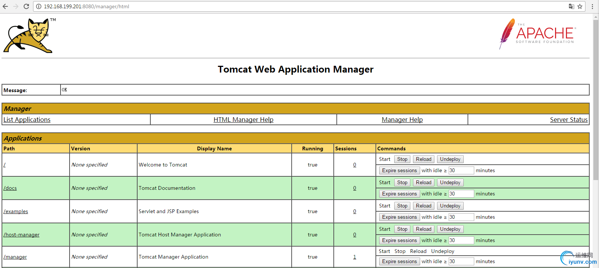Open the /docs application link
Image resolution: width=599 pixels, height=268 pixels.
[x=10, y=188]
